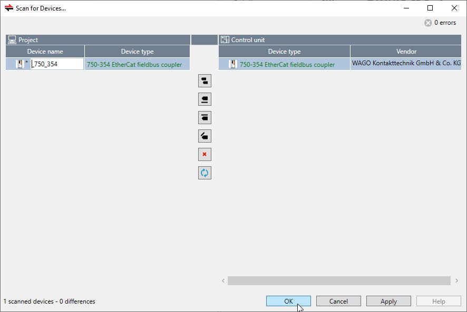Click the first apply-device icon button in middle column

[205, 81]
